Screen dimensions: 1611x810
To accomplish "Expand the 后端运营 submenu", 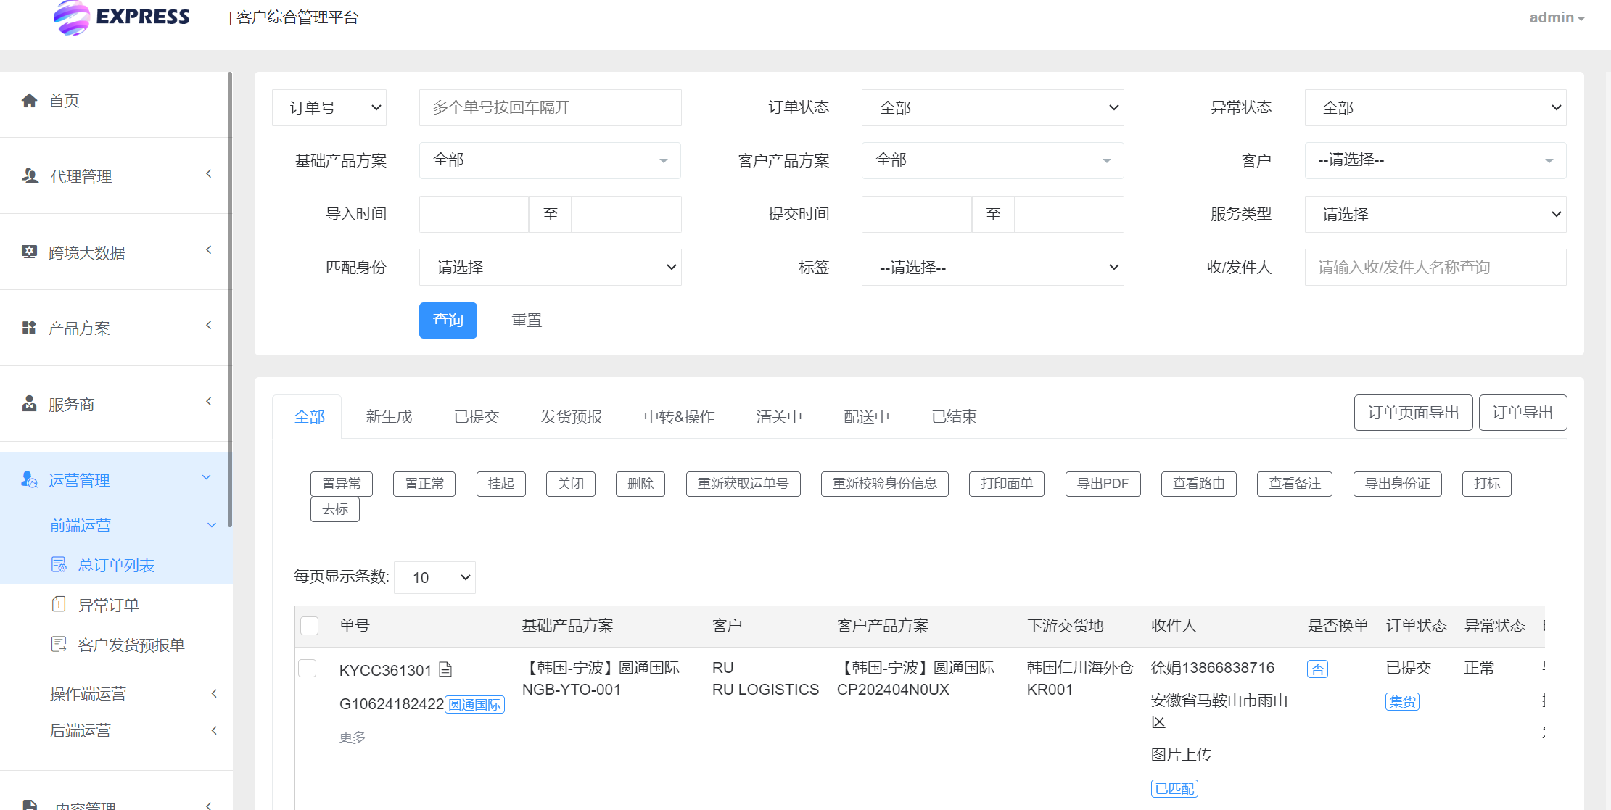I will 214,730.
